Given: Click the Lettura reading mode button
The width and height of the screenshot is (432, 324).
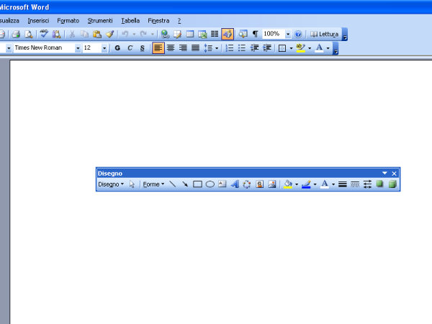Looking at the screenshot, I should point(324,34).
